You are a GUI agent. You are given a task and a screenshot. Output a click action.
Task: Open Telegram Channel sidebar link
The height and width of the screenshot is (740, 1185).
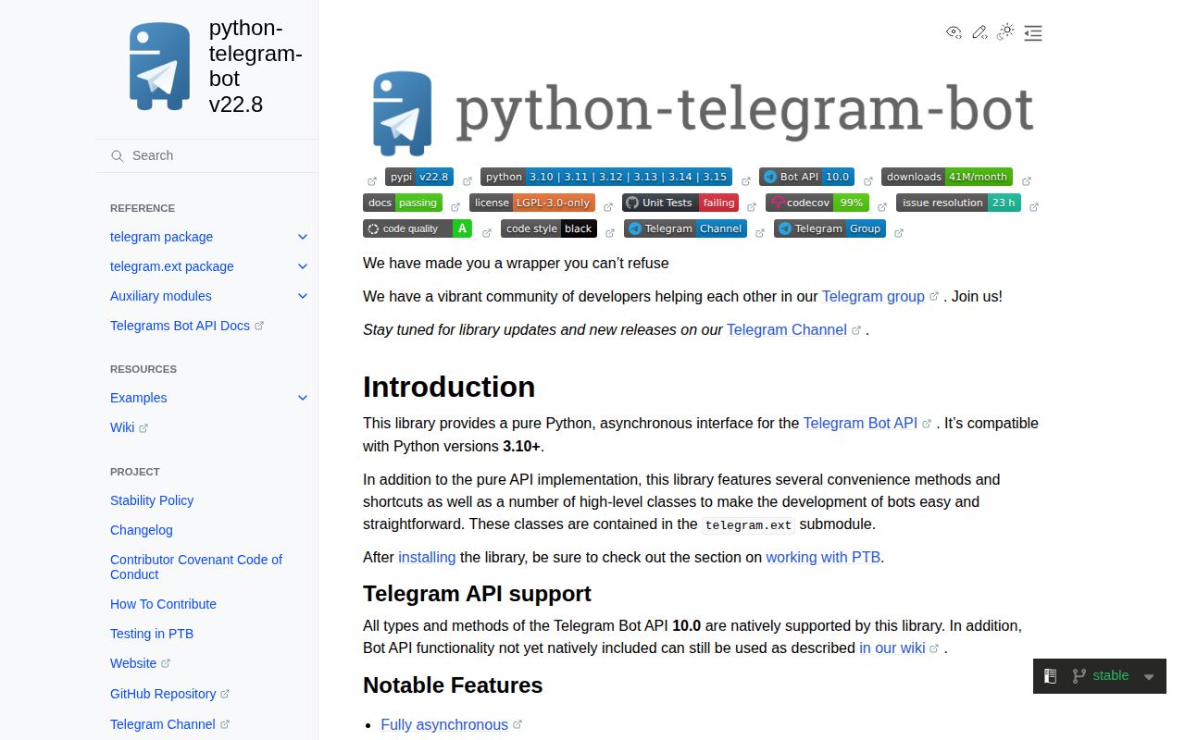point(169,724)
